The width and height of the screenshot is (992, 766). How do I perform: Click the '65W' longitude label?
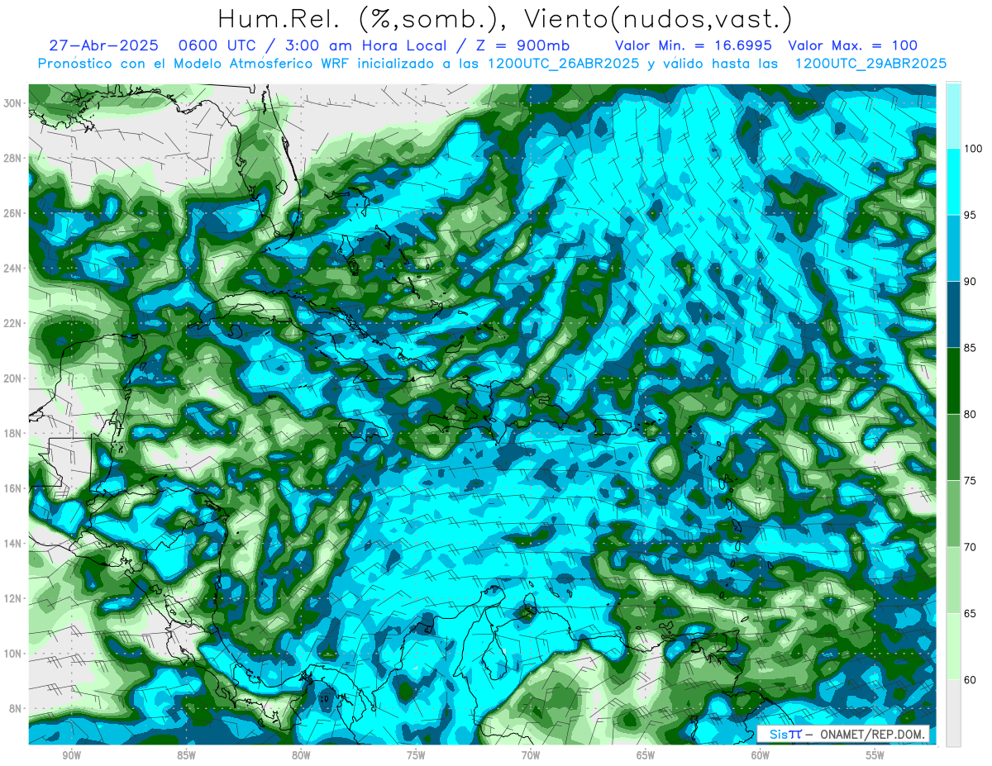(x=646, y=756)
